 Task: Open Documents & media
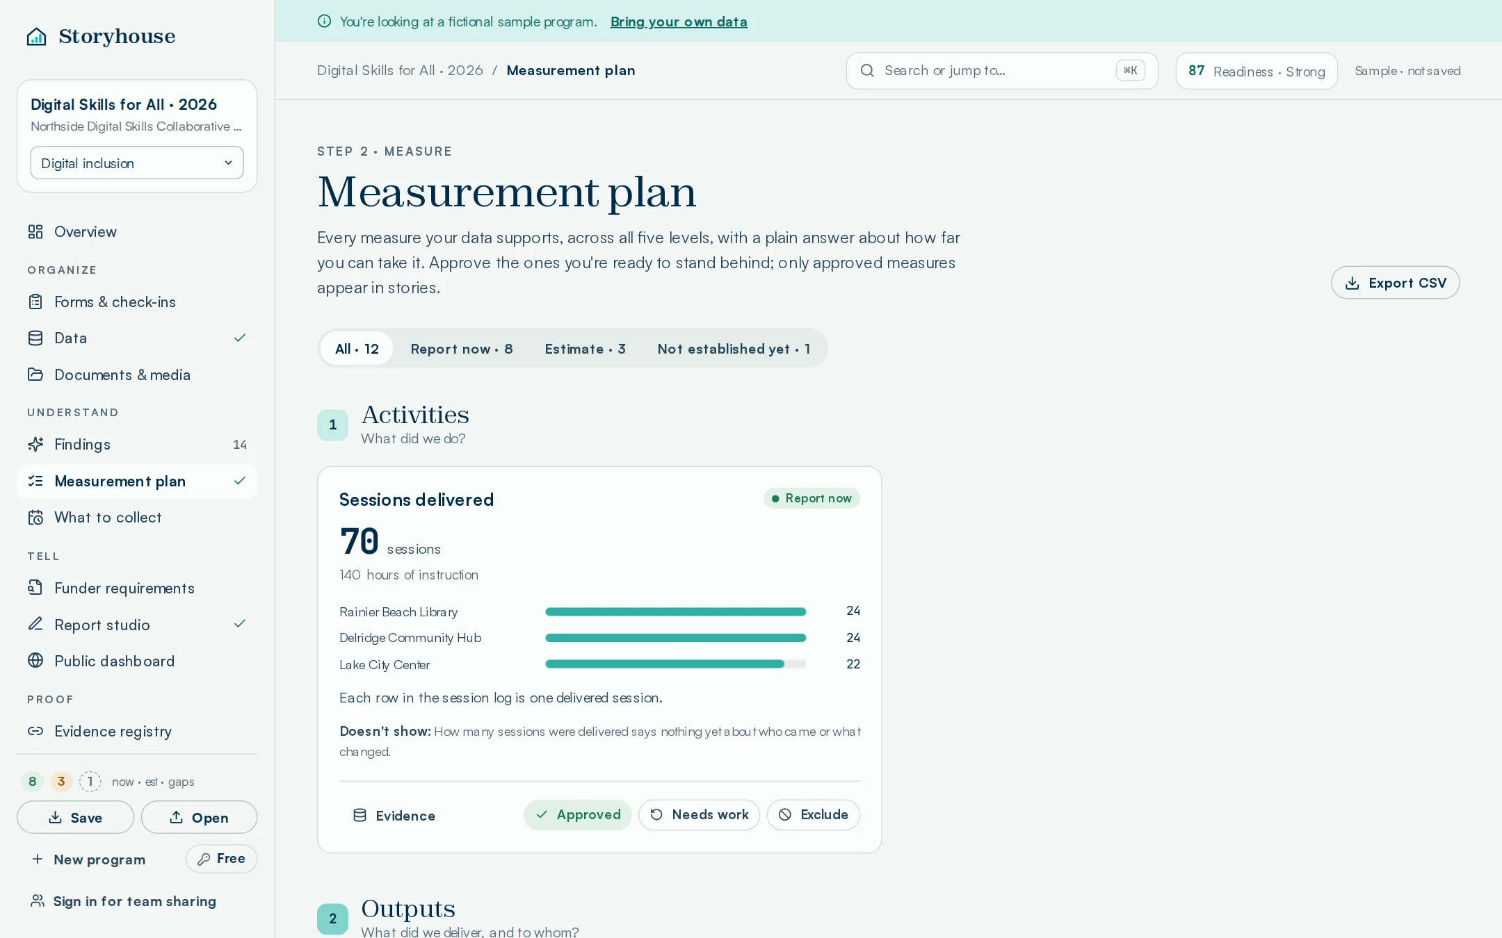click(x=137, y=375)
